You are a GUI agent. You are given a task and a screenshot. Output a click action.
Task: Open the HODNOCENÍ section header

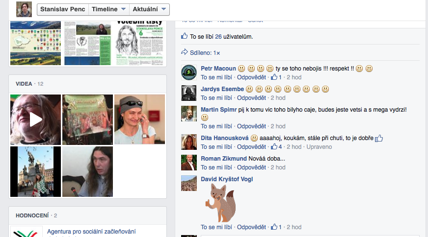pyautogui.click(x=32, y=216)
